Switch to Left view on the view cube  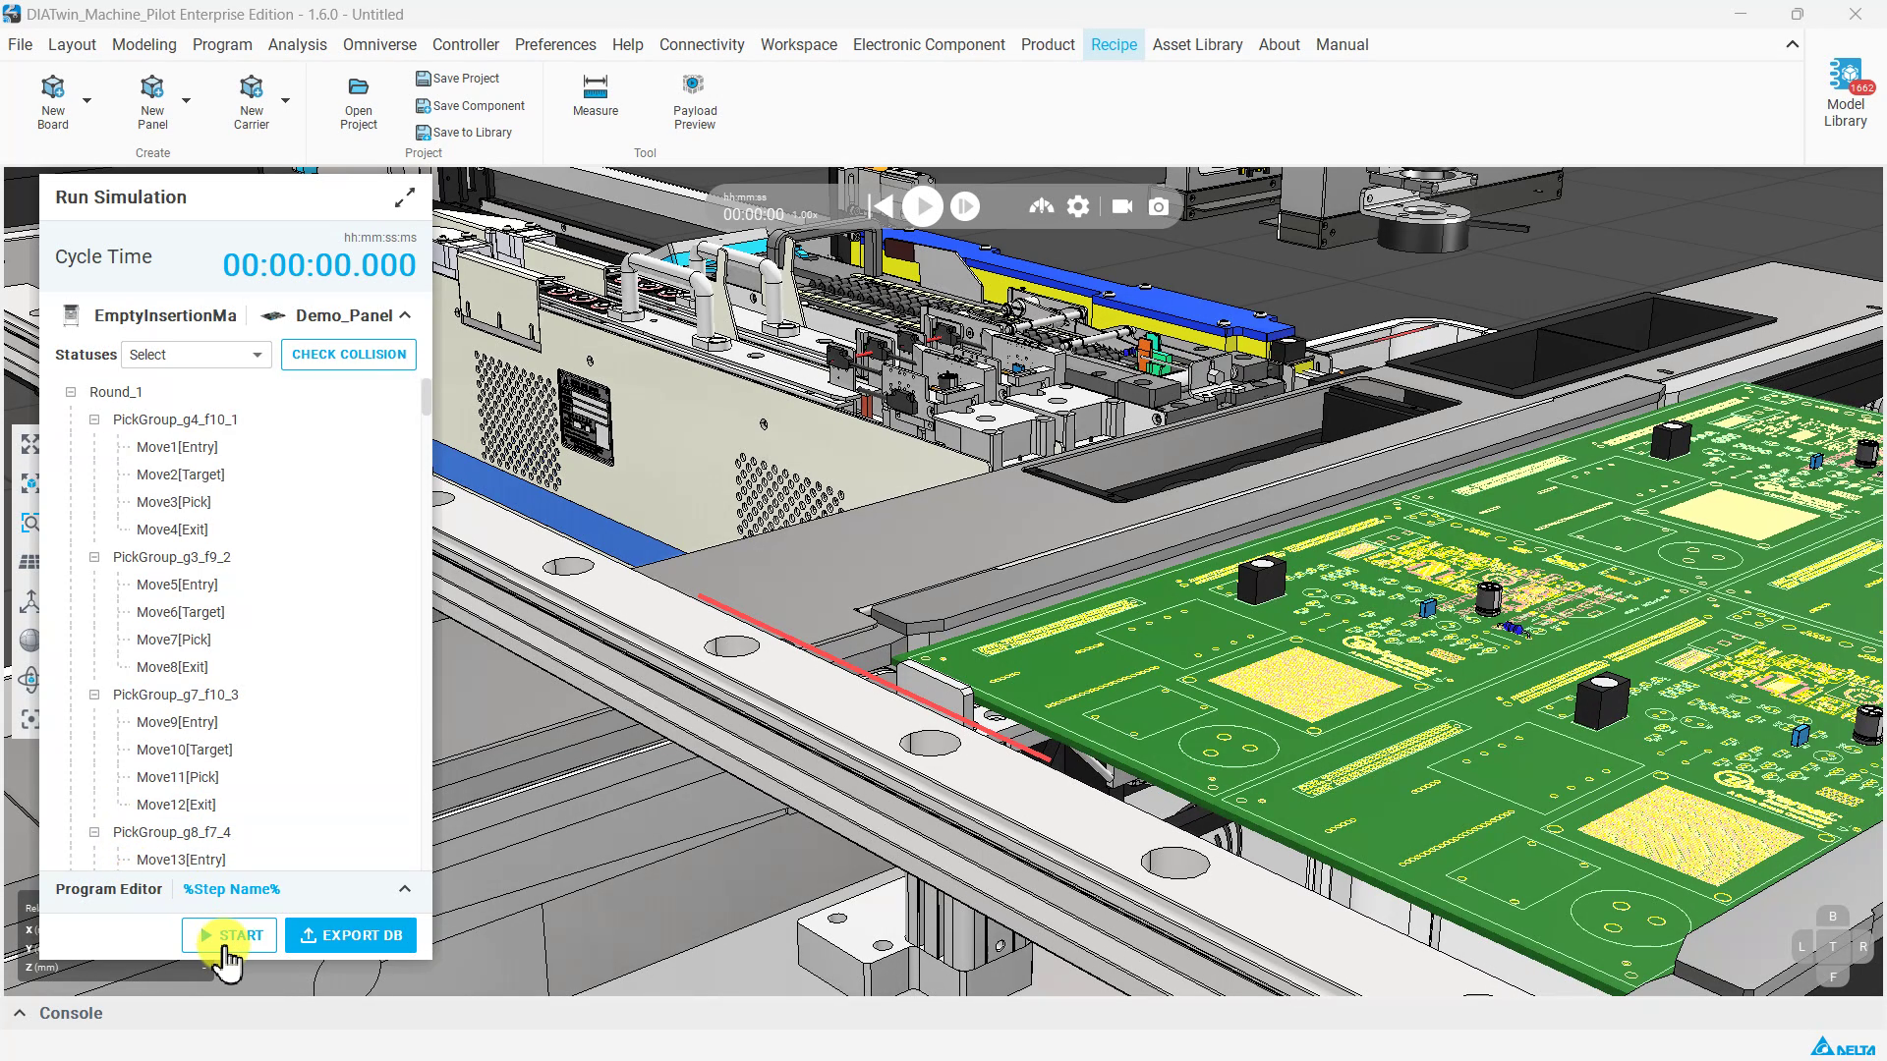(x=1801, y=947)
